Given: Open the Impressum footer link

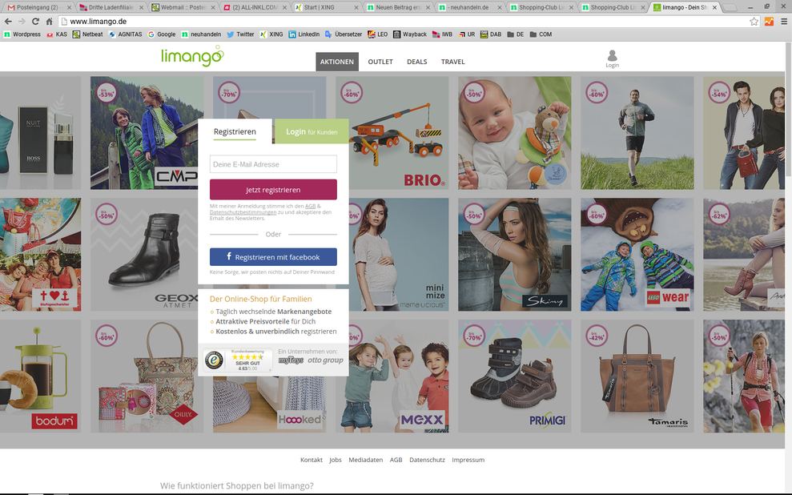Looking at the screenshot, I should click(468, 460).
